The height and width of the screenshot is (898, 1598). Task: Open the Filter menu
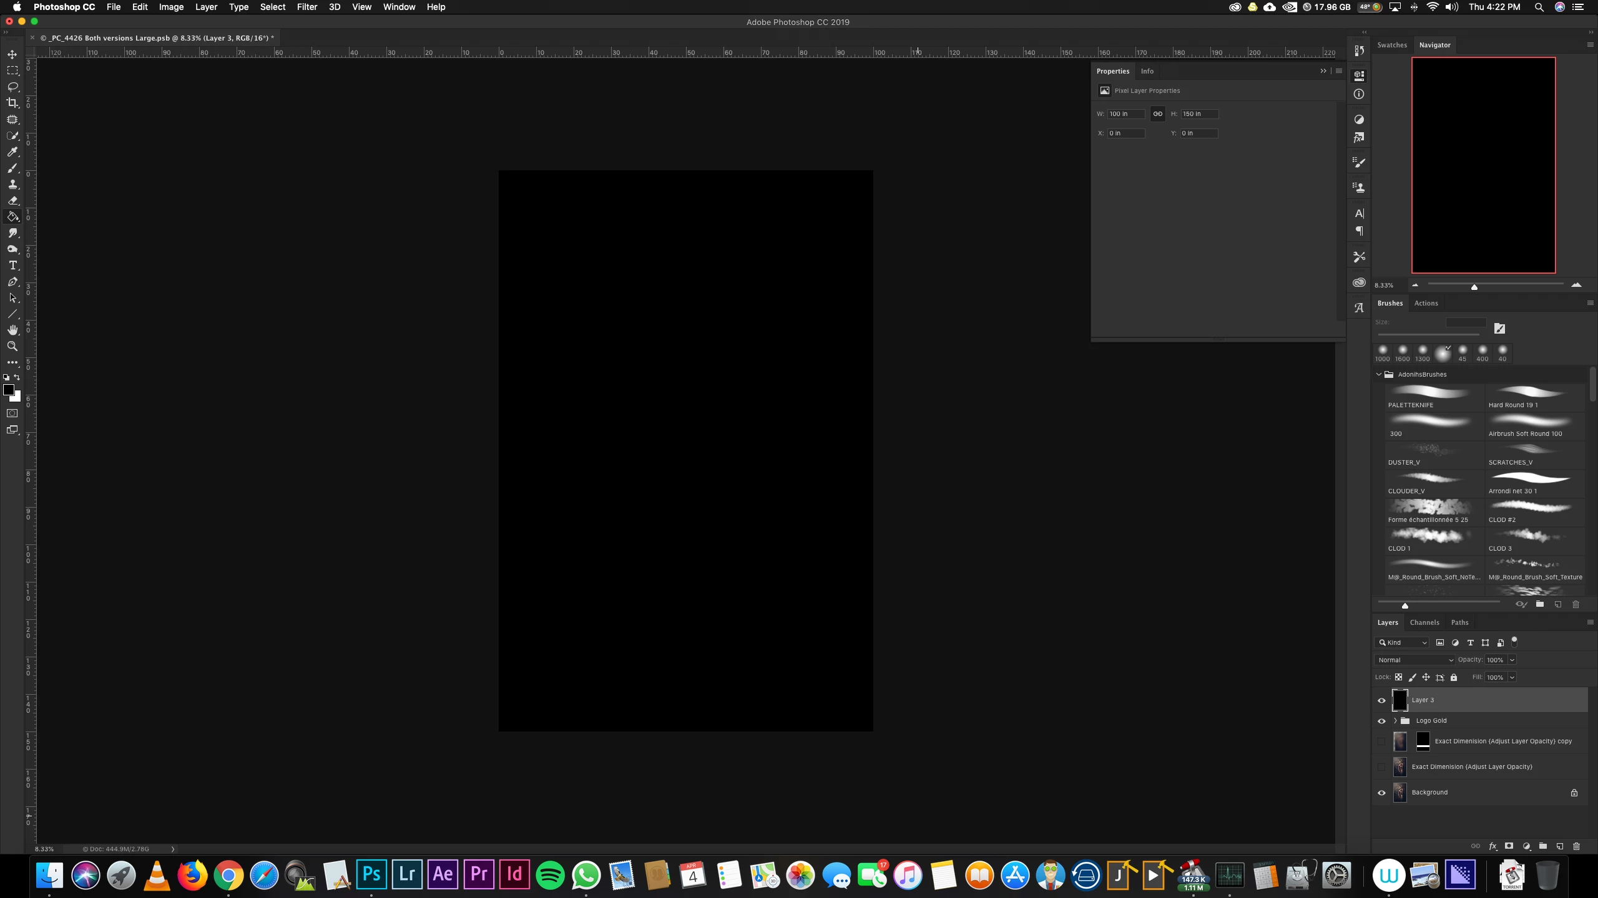306,7
